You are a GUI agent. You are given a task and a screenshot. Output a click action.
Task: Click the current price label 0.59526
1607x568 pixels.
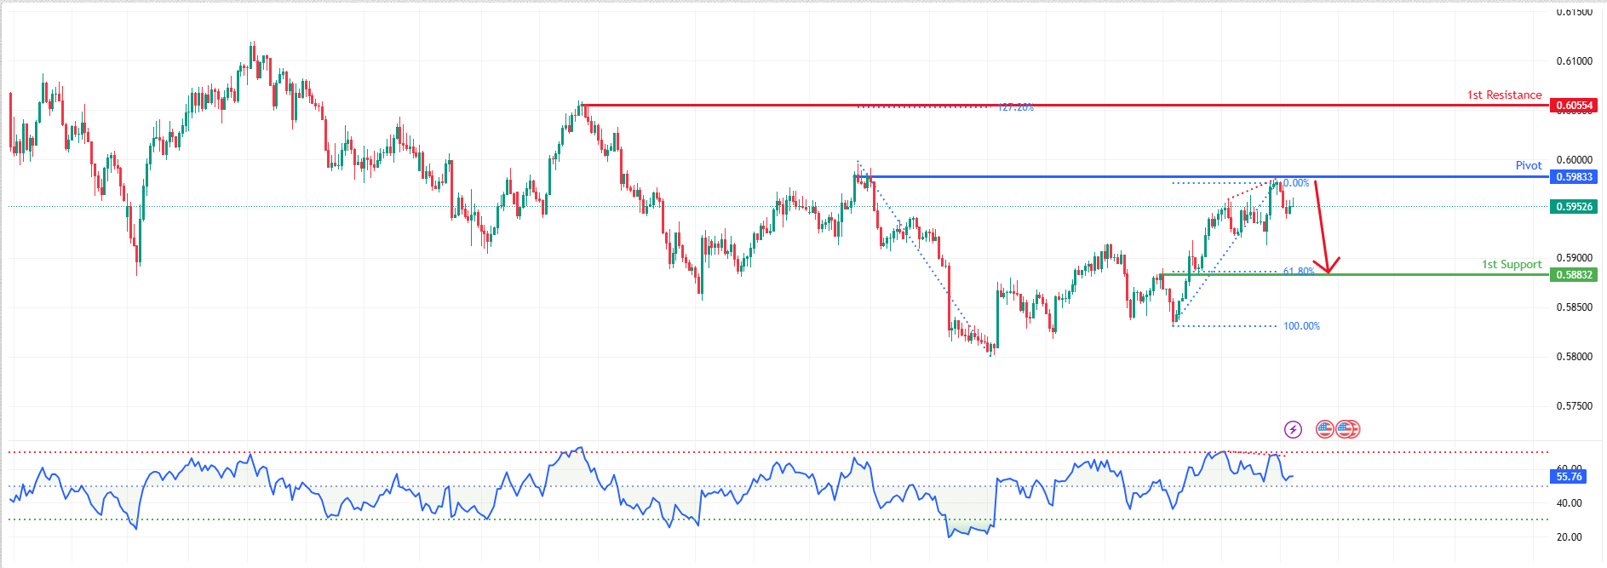click(x=1574, y=207)
